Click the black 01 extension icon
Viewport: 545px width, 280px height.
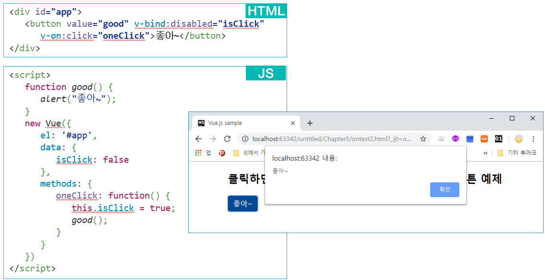(x=498, y=139)
